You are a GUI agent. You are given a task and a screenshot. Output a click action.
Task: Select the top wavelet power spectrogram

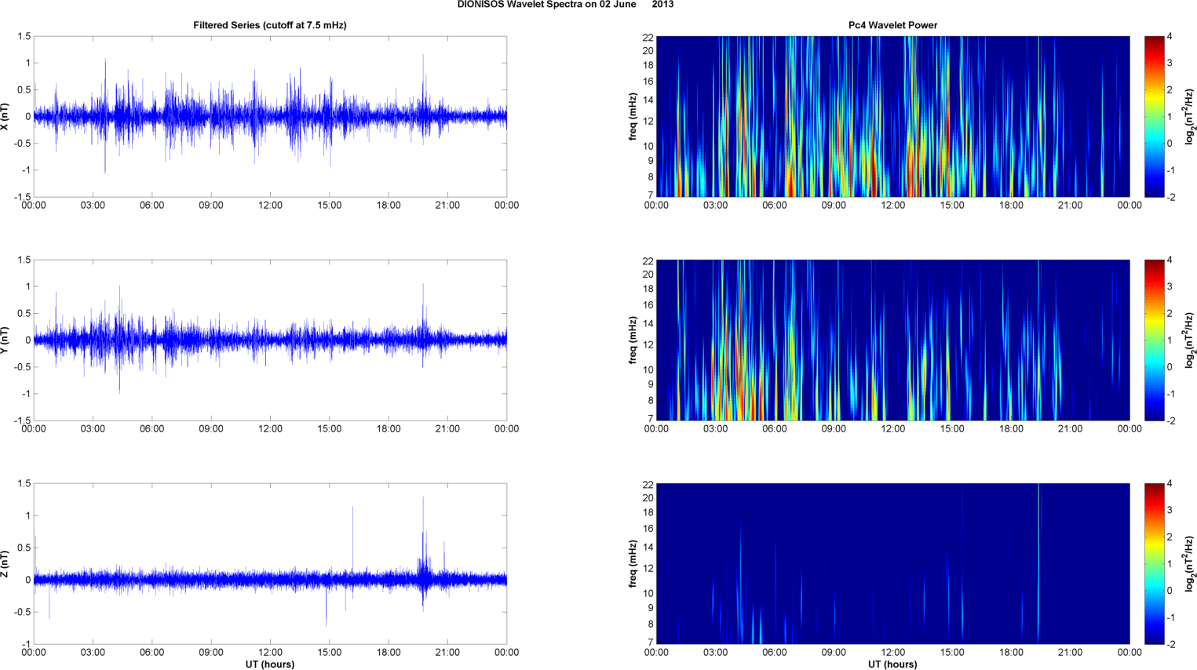(892, 116)
